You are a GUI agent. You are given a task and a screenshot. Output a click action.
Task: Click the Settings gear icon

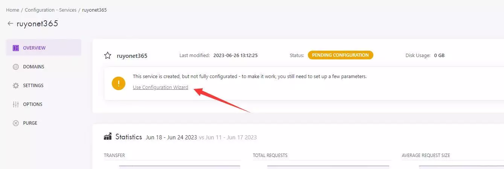coord(16,86)
